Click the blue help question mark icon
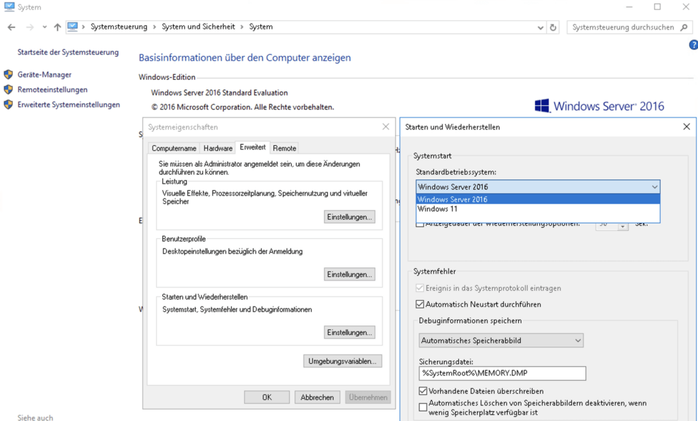Viewport: 698px width, 421px height. click(693, 45)
